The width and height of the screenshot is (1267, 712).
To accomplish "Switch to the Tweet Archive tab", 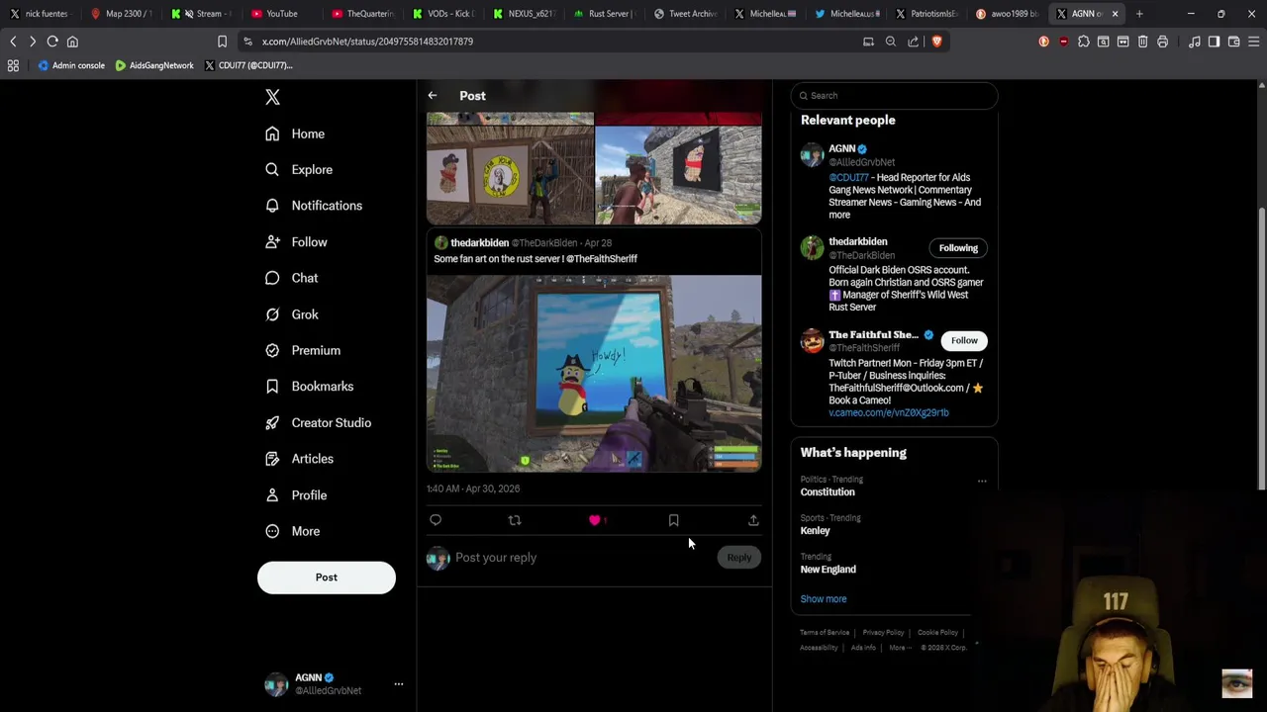I will (685, 14).
